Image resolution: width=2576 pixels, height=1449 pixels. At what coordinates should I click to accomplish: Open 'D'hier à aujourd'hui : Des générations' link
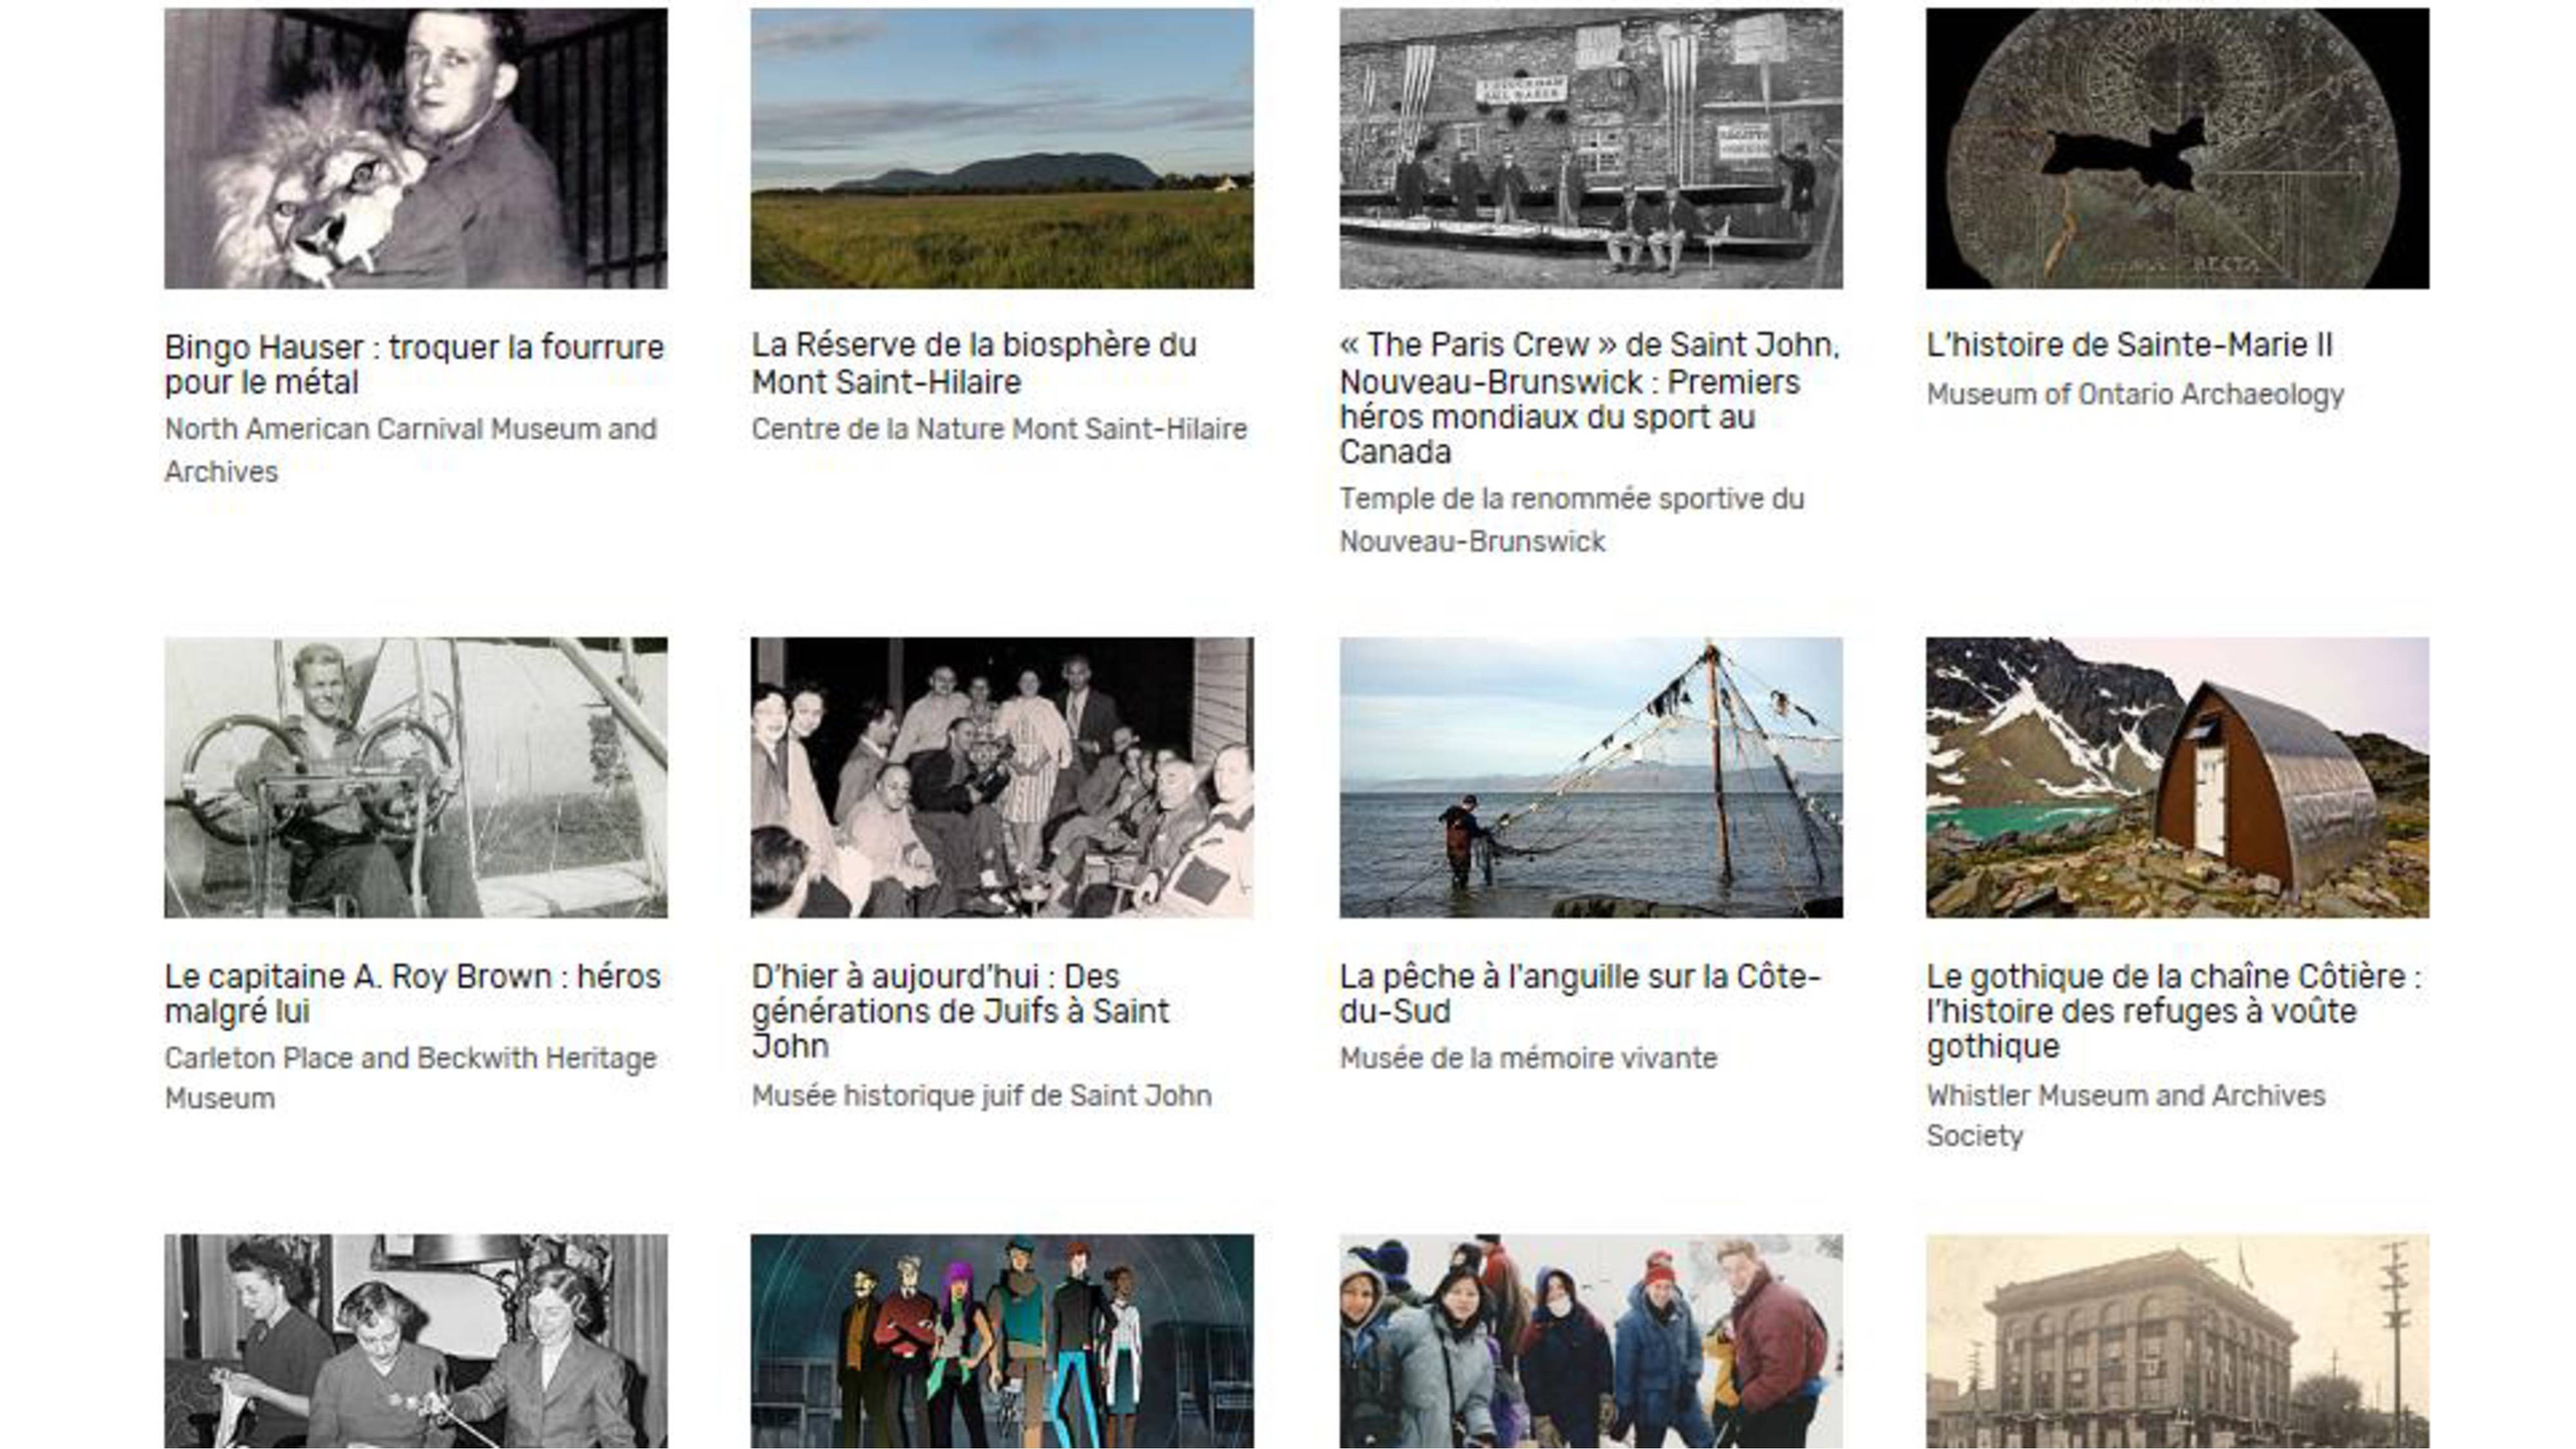point(960,1010)
